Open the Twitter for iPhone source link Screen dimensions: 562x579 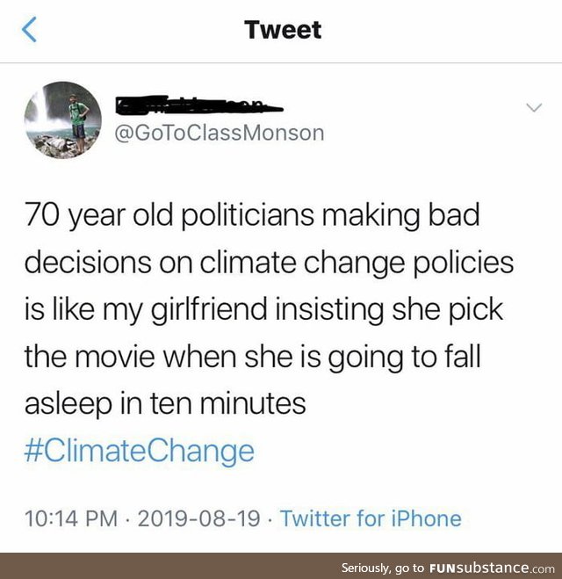[x=371, y=518]
